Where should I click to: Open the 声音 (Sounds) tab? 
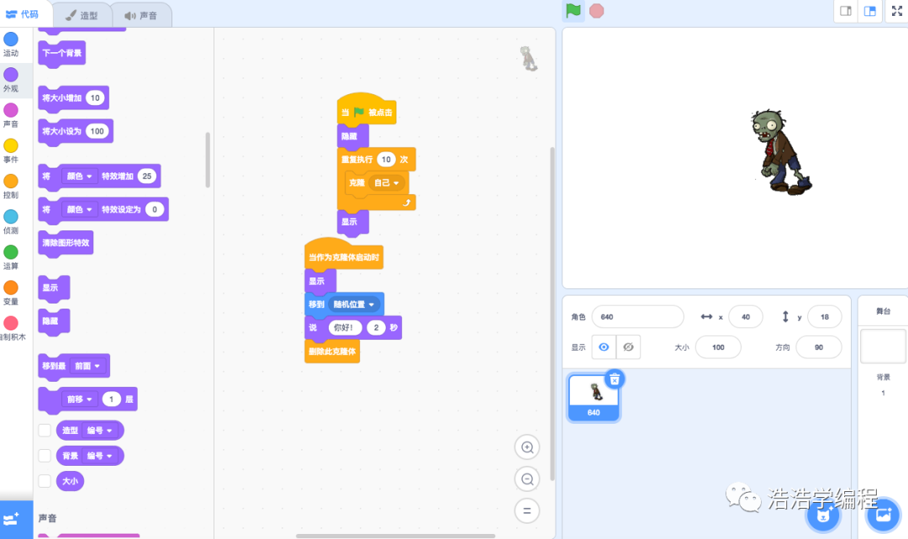pyautogui.click(x=140, y=15)
